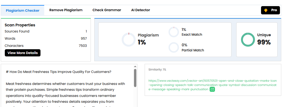
Task: Click the text panel's scrollbar thumb
Action: click(x=135, y=78)
